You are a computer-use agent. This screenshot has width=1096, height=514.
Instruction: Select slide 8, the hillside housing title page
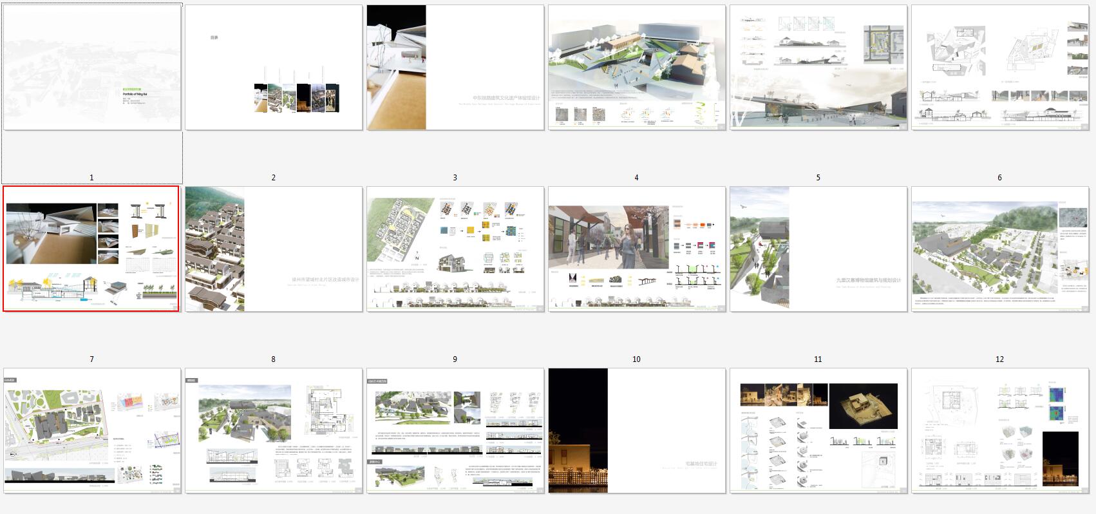[274, 249]
